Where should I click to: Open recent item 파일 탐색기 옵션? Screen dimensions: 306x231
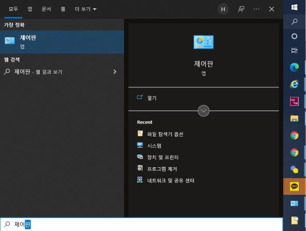coord(165,134)
